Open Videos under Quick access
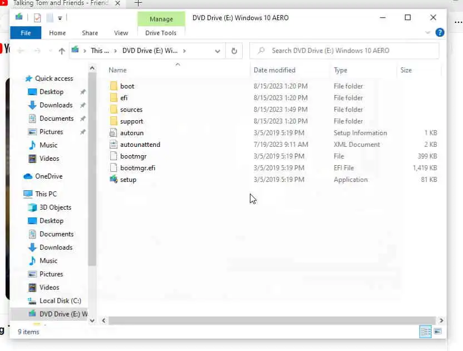Image resolution: width=463 pixels, height=351 pixels. [x=49, y=158]
